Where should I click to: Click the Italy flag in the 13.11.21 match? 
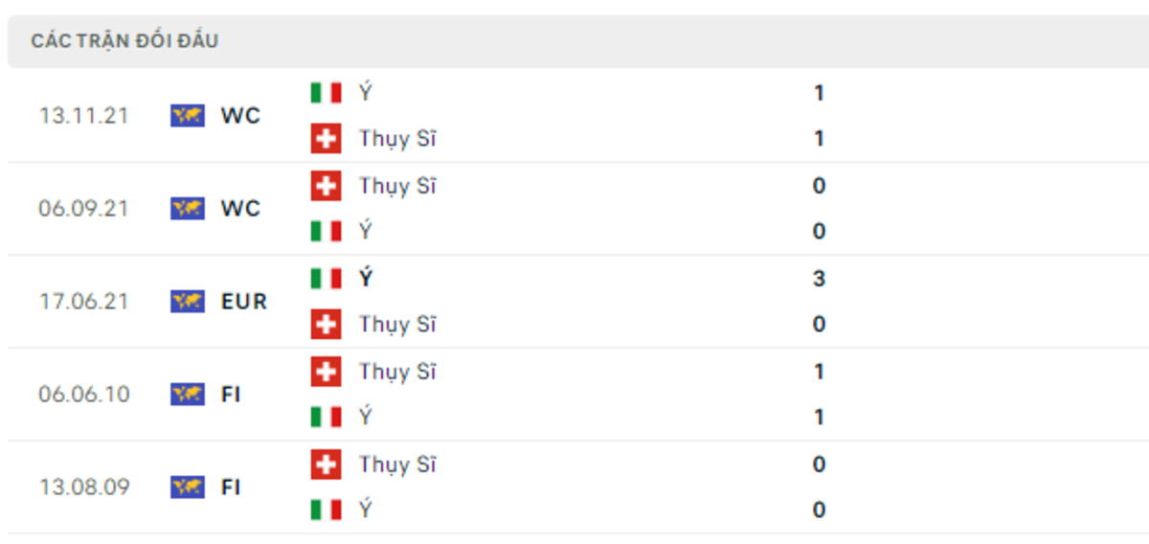[x=326, y=93]
